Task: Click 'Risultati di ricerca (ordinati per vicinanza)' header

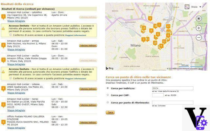Action: click(28, 9)
